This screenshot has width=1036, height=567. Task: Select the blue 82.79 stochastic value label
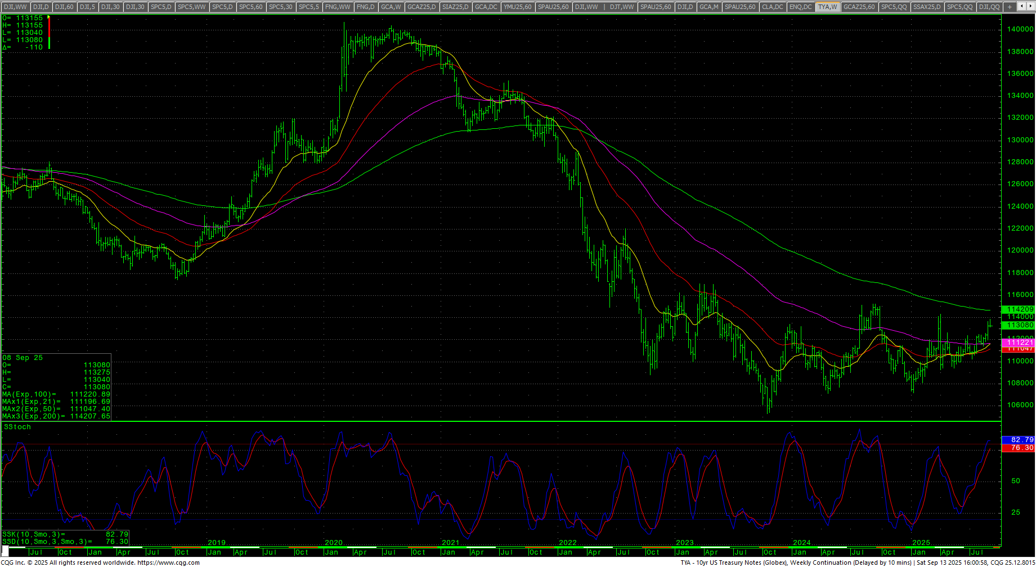click(1020, 440)
